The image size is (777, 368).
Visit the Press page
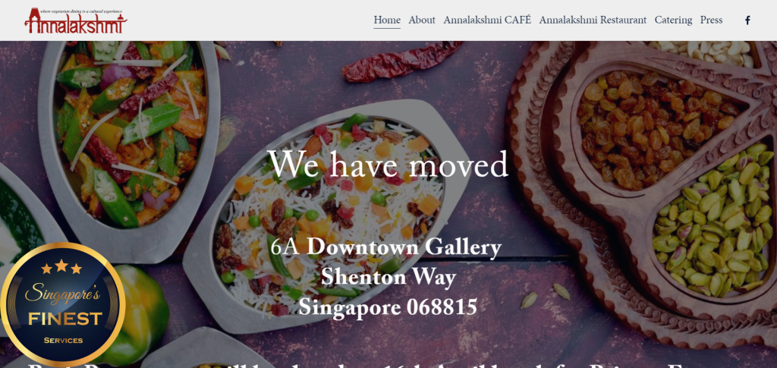(x=711, y=20)
